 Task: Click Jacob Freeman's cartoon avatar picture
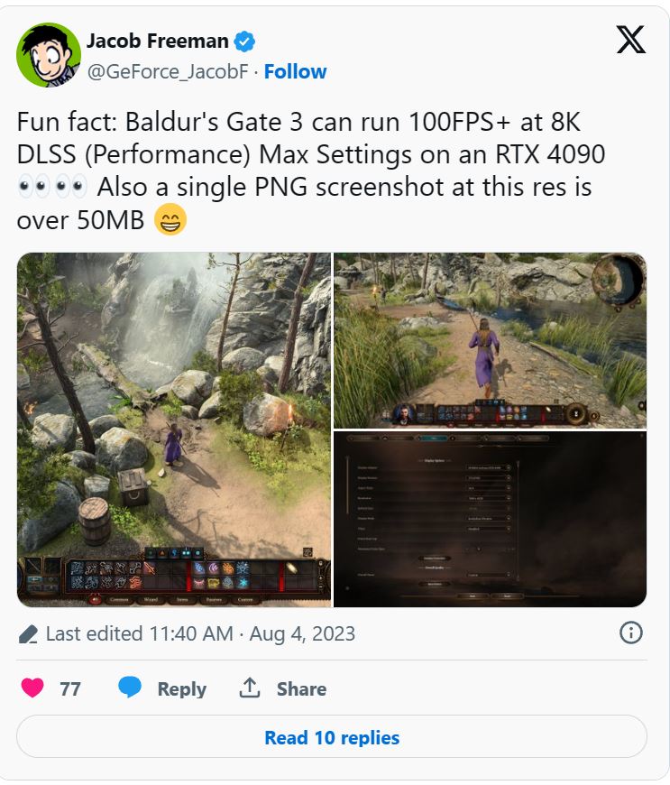tap(49, 55)
